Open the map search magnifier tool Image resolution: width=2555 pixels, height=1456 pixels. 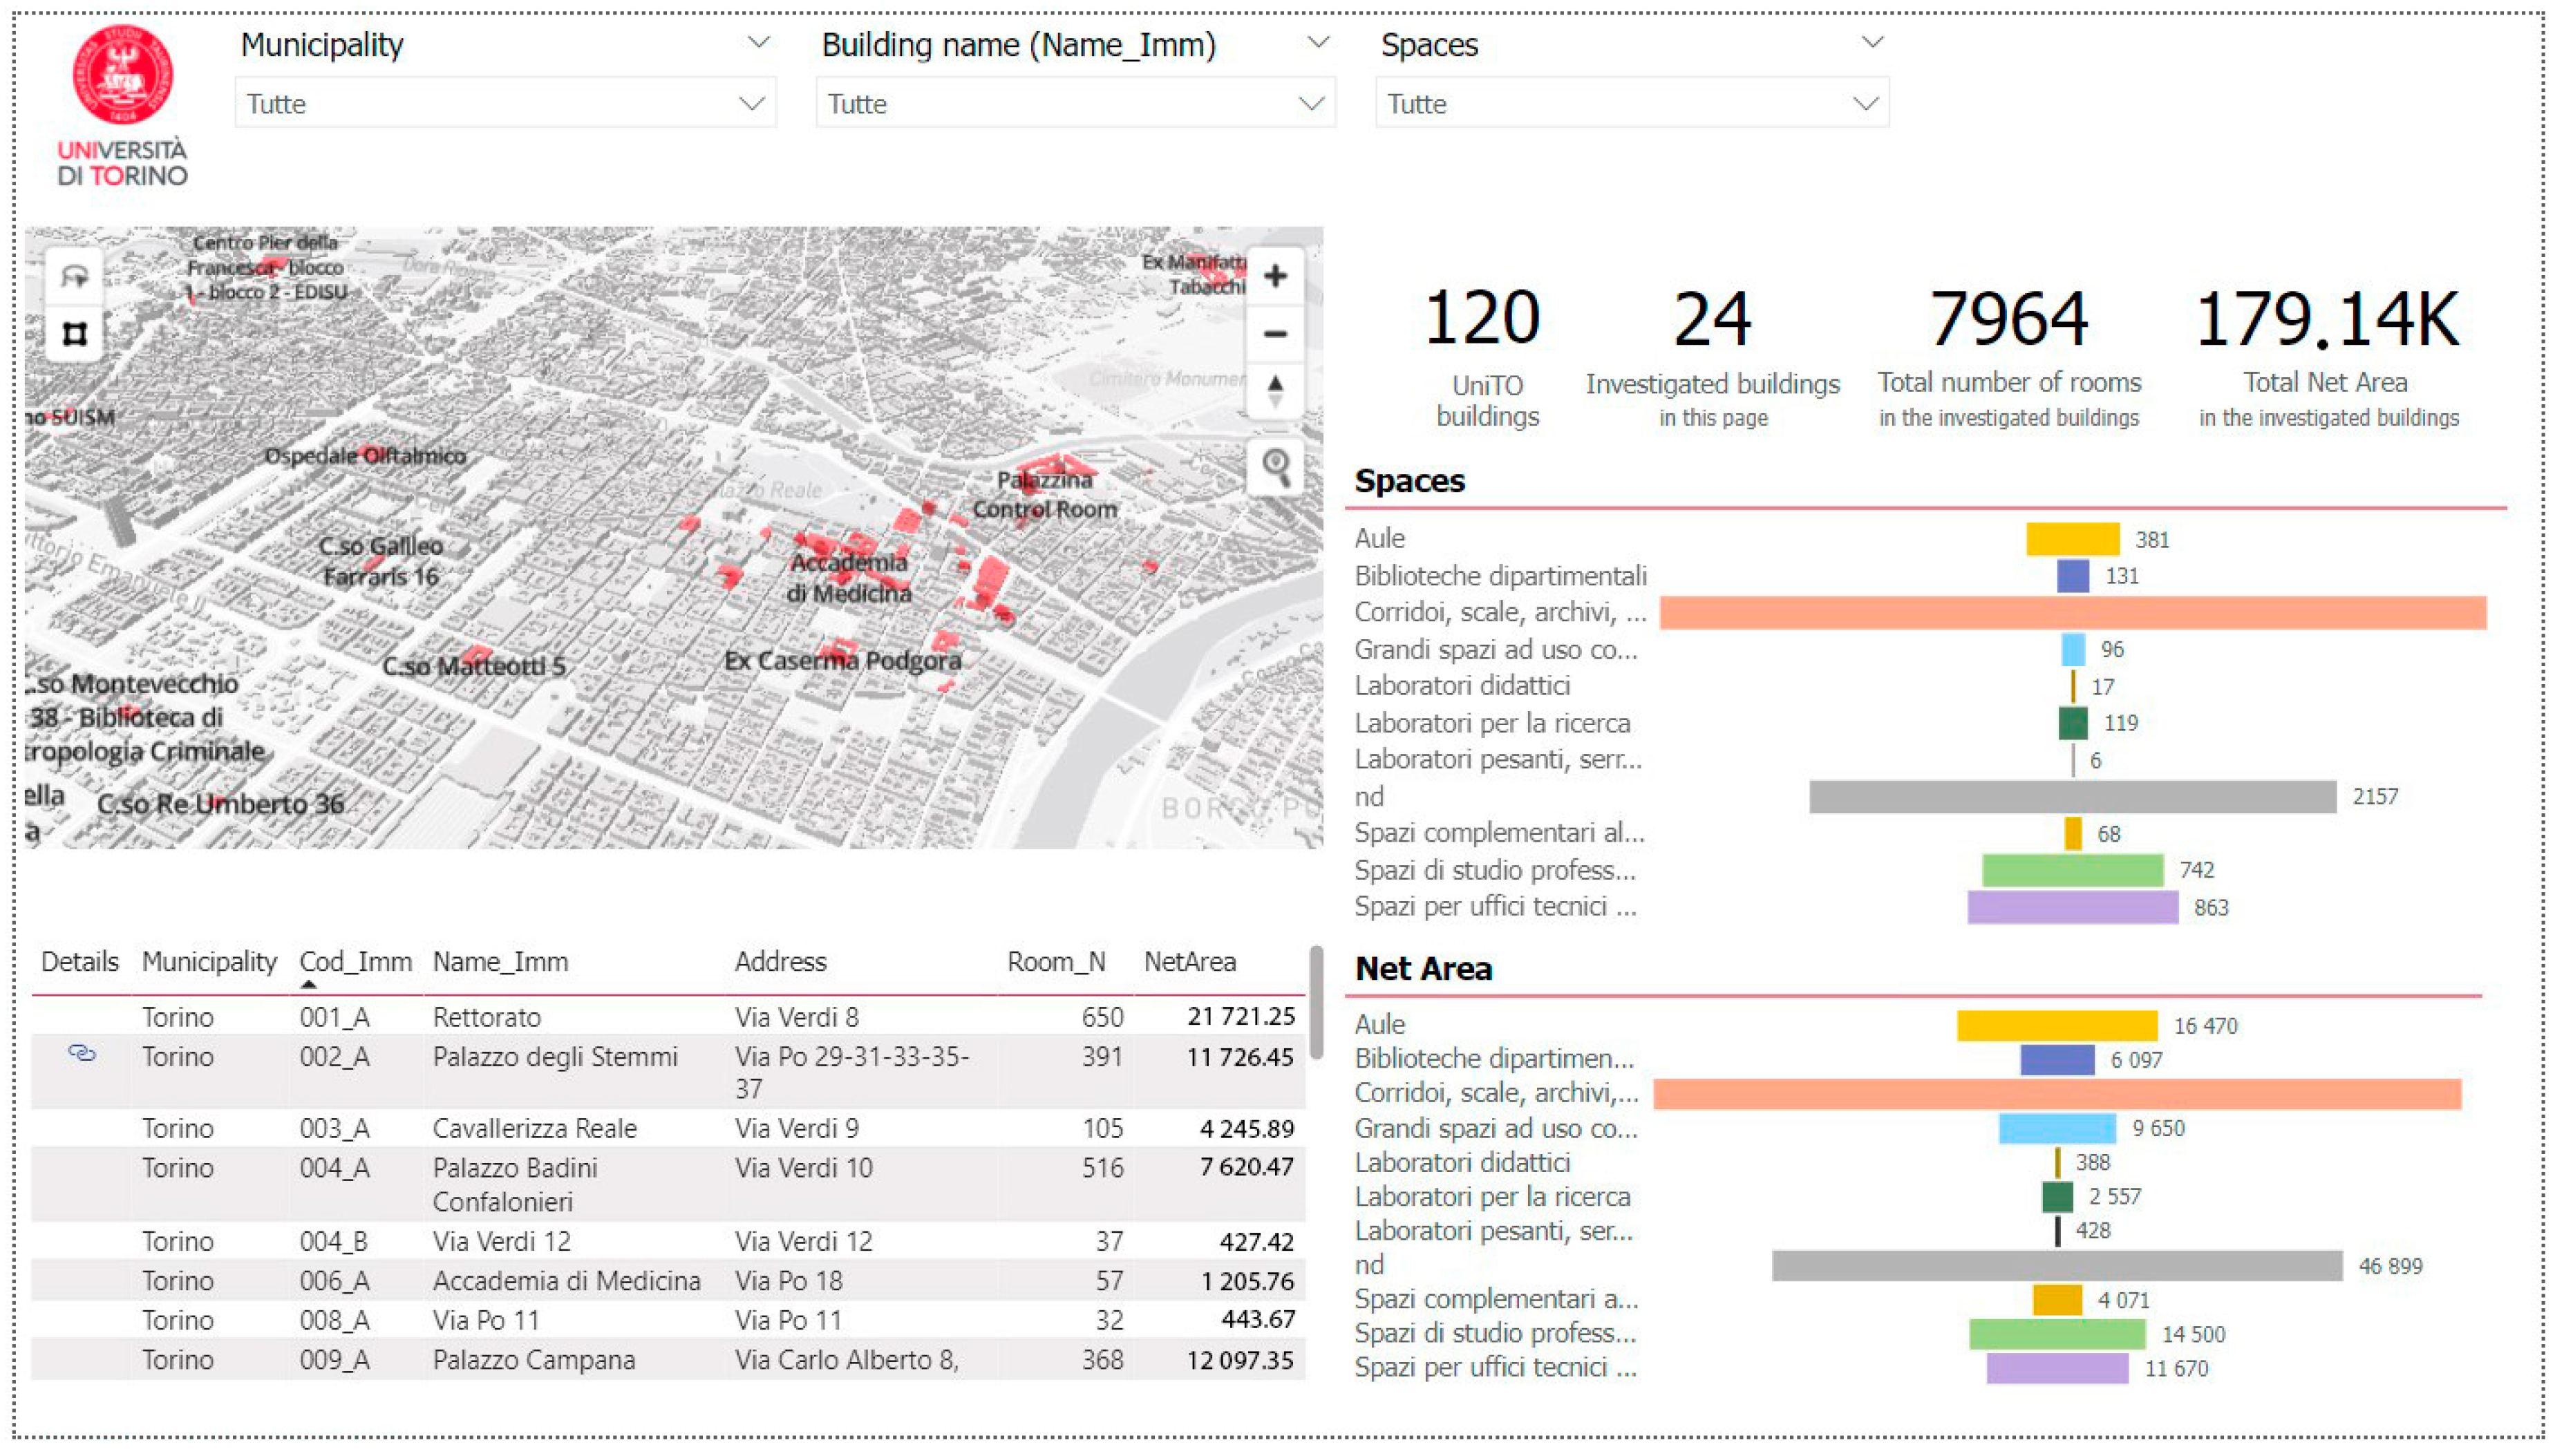tap(1275, 466)
